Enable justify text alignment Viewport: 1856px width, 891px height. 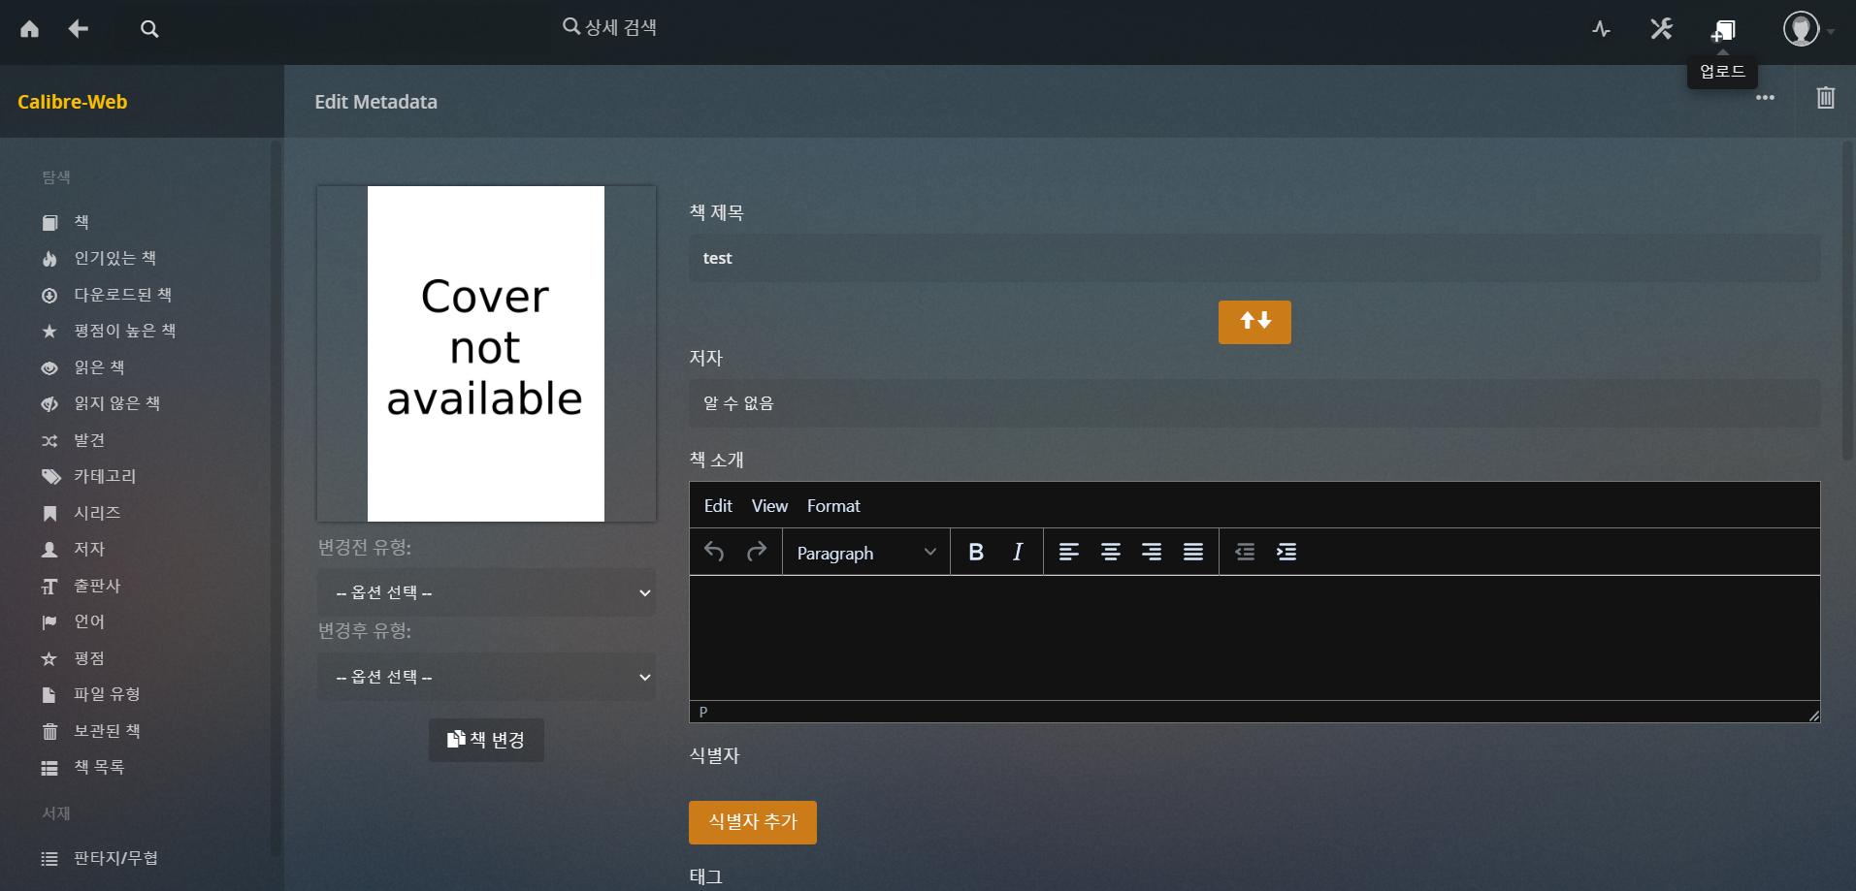(1193, 553)
